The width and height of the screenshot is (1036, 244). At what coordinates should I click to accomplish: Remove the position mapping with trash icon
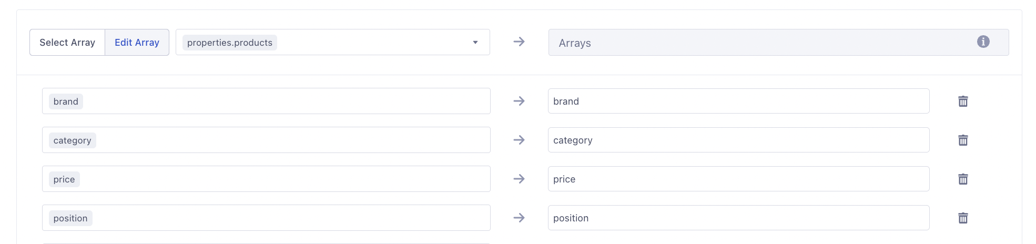[963, 218]
